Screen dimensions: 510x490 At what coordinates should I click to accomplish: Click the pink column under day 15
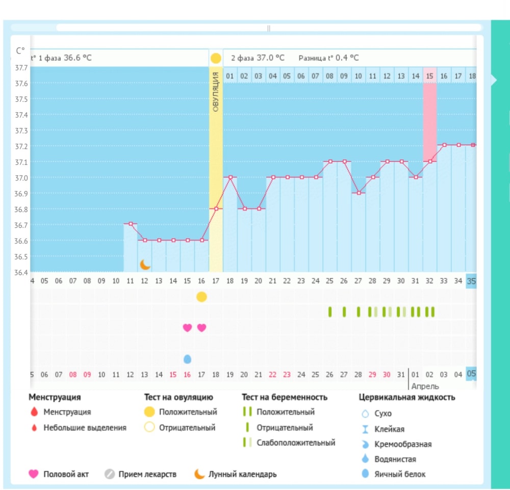pyautogui.click(x=430, y=122)
